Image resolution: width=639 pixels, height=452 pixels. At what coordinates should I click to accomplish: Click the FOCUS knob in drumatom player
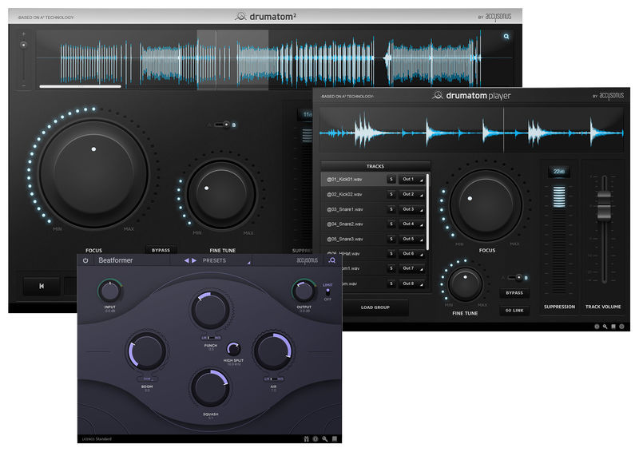click(486, 204)
